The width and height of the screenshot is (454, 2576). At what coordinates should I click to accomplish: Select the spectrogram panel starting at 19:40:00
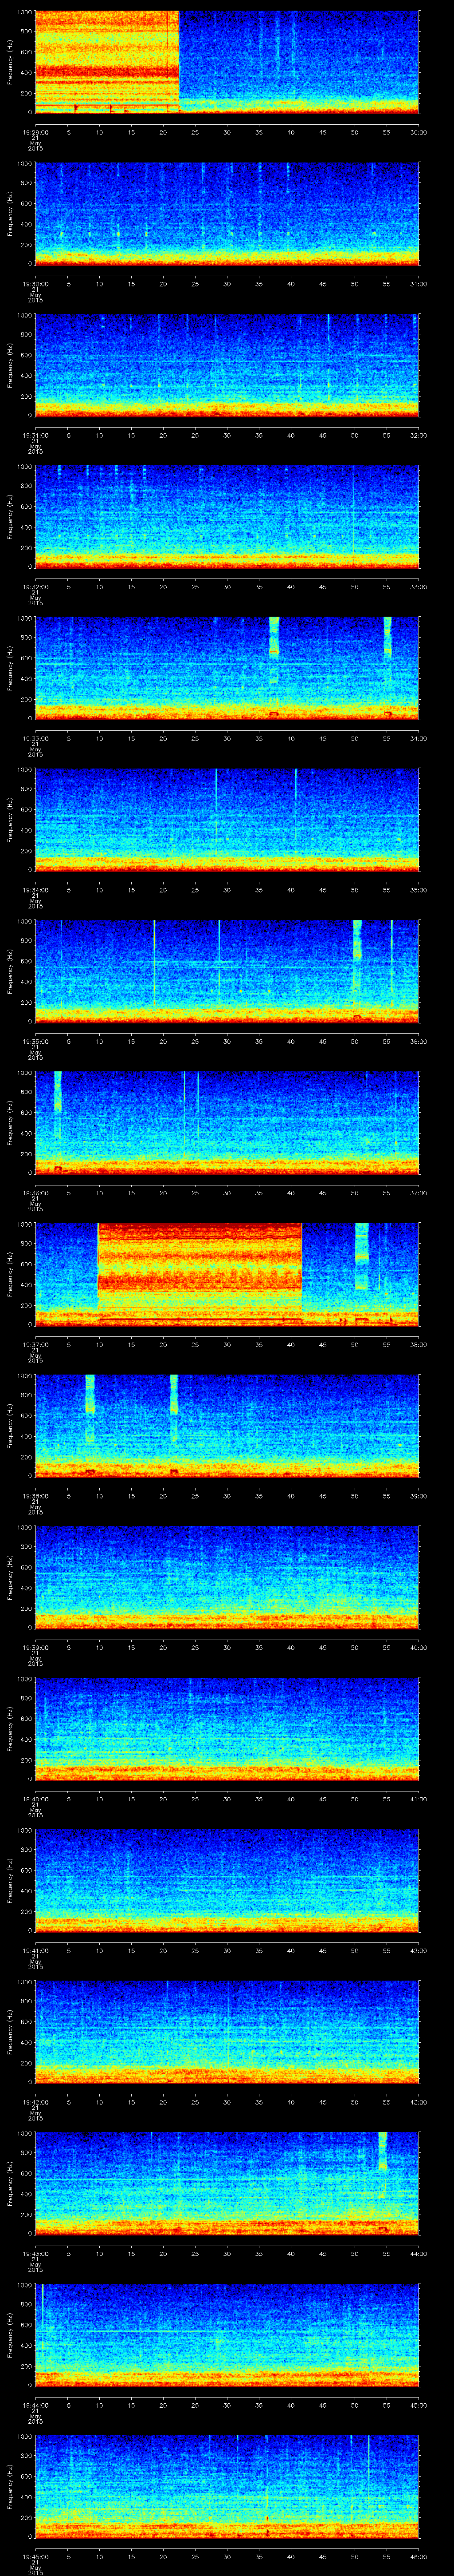[x=227, y=1728]
